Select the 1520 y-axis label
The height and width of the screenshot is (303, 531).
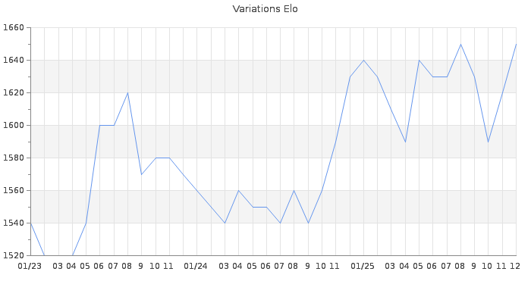pos(14,255)
